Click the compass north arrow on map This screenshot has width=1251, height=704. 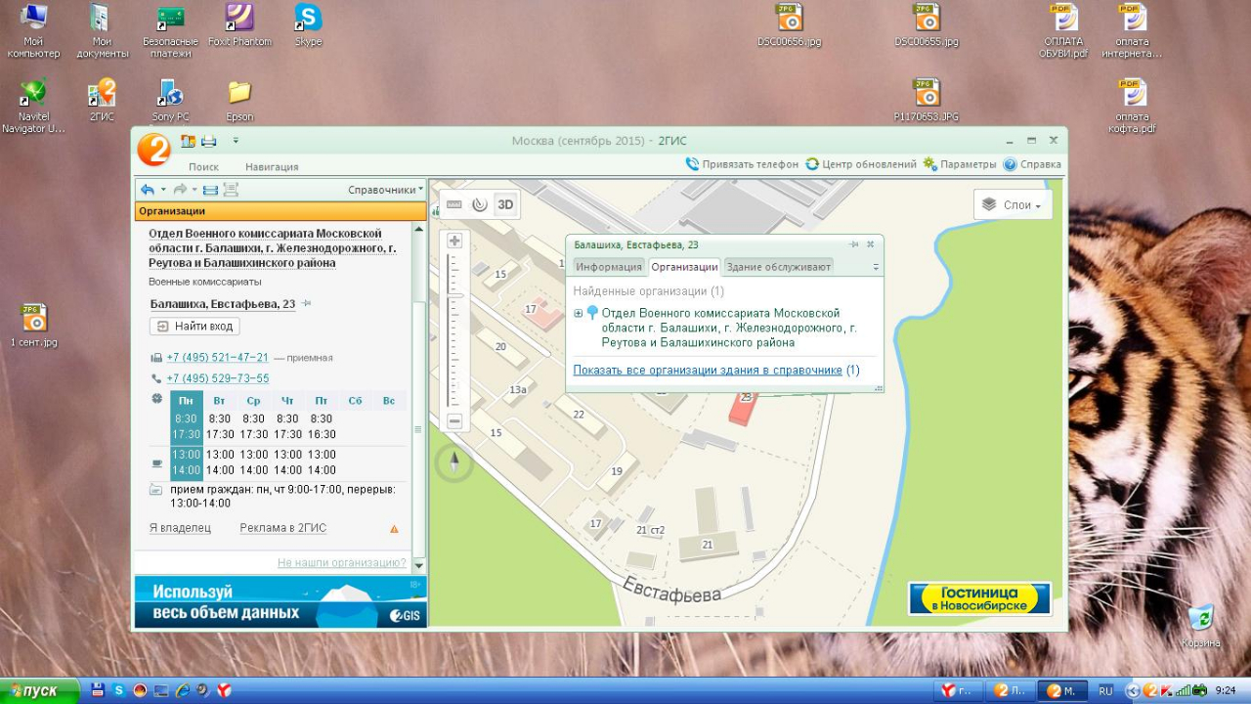[x=454, y=462]
